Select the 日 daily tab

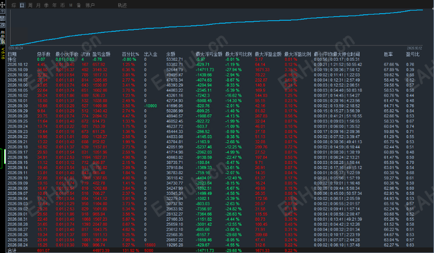click(x=22, y=5)
